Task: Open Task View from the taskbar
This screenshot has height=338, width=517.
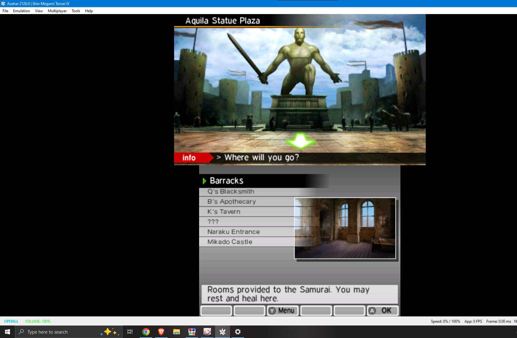Action: pyautogui.click(x=130, y=332)
